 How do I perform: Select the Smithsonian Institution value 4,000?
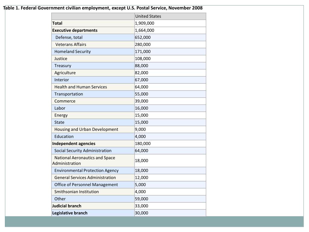point(140,192)
